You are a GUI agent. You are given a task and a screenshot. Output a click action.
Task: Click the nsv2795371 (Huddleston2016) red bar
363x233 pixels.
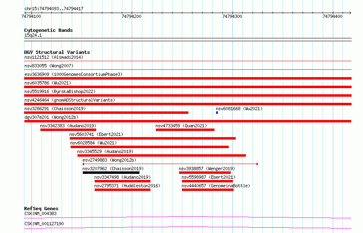(122, 190)
